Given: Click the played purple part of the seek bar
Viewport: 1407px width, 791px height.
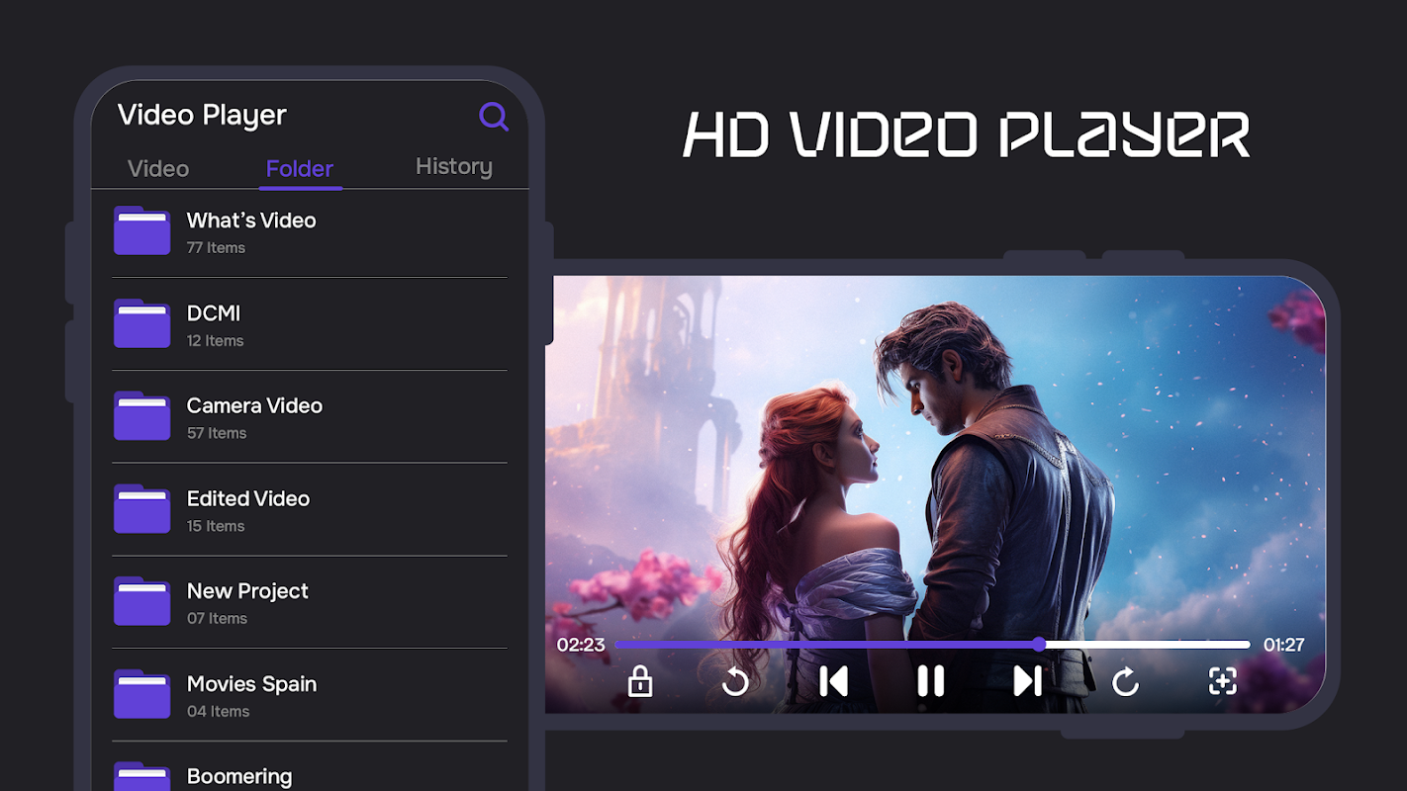Looking at the screenshot, I should pyautogui.click(x=823, y=645).
